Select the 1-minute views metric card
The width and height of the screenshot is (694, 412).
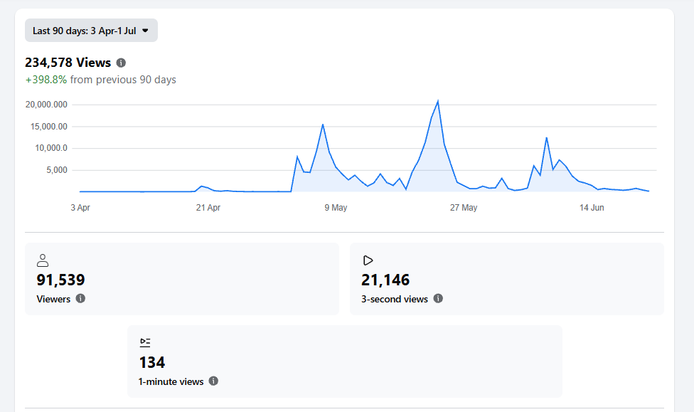coord(345,361)
